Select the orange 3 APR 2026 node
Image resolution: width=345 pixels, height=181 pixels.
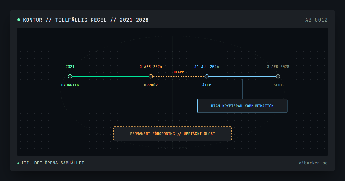click(151, 76)
